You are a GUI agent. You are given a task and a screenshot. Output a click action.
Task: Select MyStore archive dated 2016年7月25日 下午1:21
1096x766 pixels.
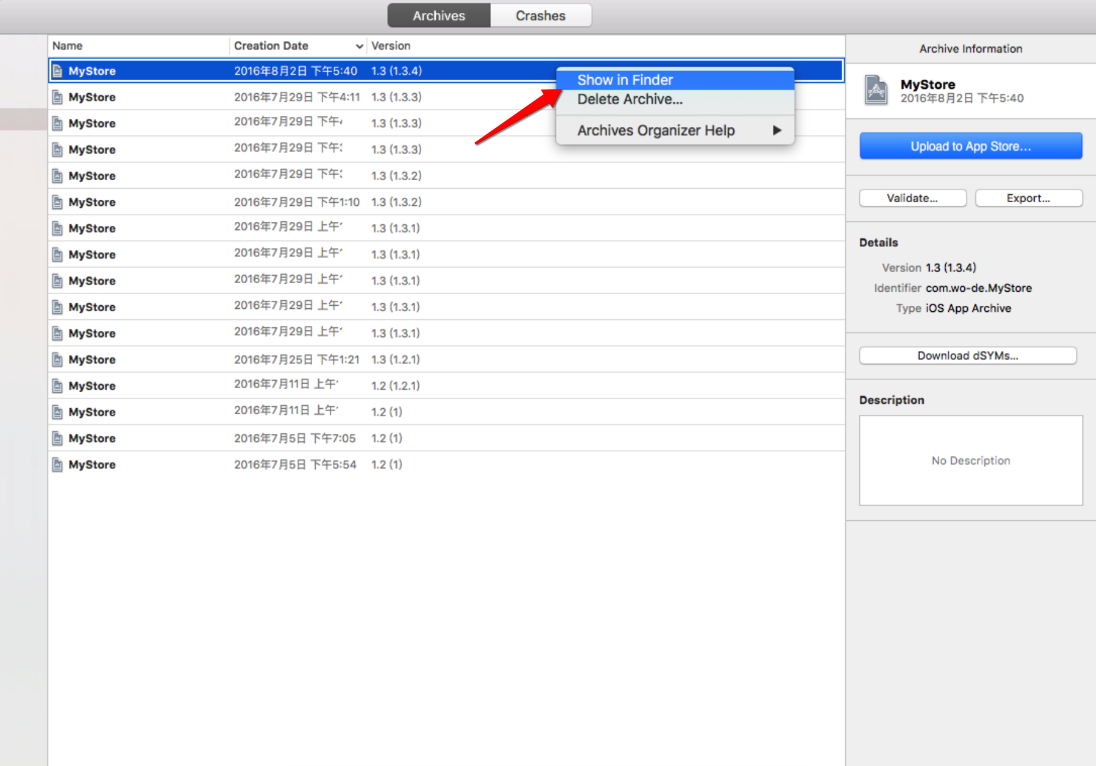pos(446,360)
